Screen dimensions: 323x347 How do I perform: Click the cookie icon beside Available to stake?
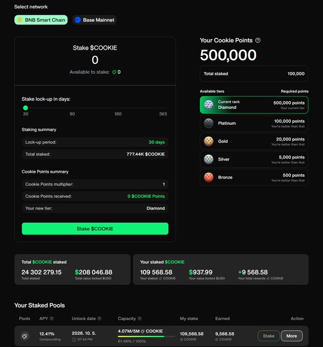[114, 72]
